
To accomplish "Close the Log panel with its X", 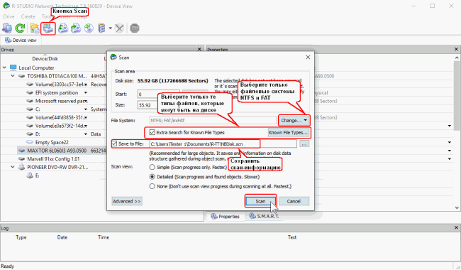I will click(x=456, y=227).
